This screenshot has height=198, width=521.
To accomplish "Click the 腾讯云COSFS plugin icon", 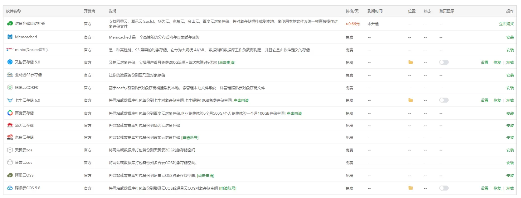I will pos(10,87).
